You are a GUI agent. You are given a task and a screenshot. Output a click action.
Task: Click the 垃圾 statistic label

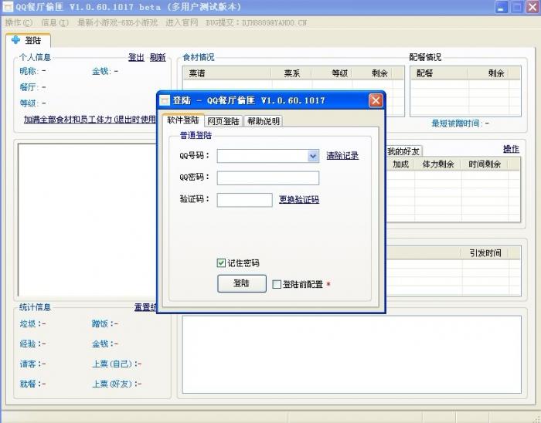[29, 323]
